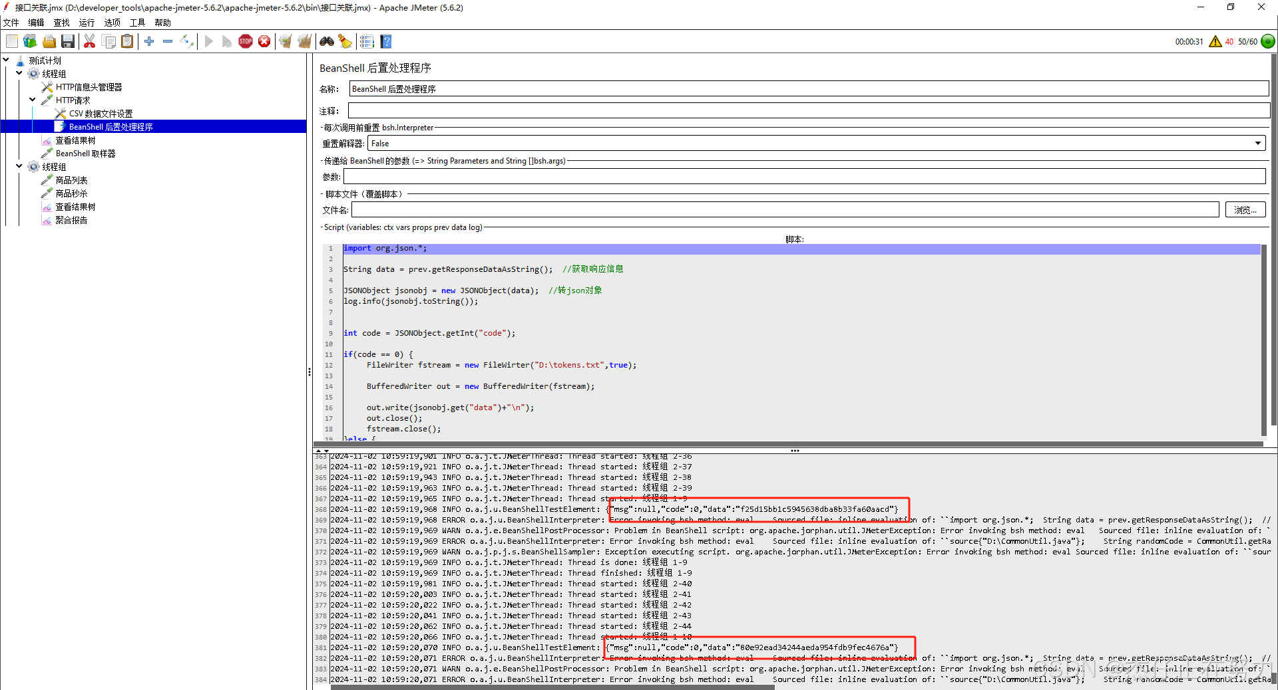Image resolution: width=1278 pixels, height=690 pixels.
Task: Open the 选项 menu
Action: (x=112, y=23)
